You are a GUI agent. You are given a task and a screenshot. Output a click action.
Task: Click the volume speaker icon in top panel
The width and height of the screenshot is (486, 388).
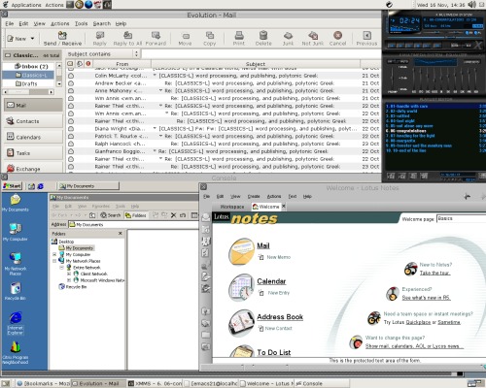(472, 5)
